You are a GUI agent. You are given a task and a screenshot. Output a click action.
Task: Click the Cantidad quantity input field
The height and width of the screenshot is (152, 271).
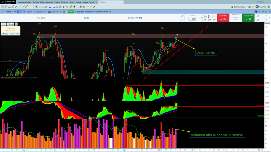pos(192,19)
